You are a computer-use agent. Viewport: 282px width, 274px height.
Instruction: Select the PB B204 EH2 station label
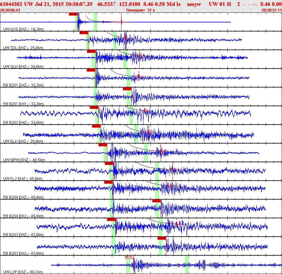(23, 216)
